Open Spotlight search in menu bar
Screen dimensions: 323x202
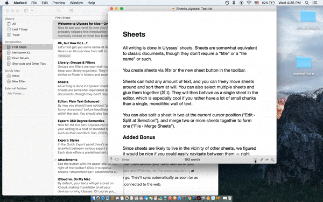point(307,3)
